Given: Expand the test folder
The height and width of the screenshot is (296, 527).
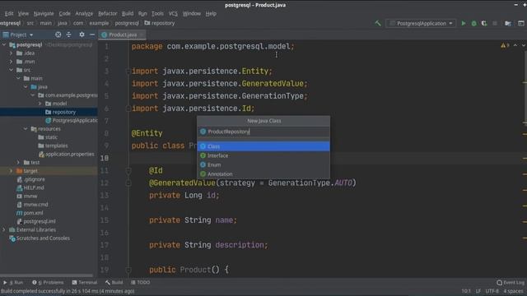Looking at the screenshot, I should (x=18, y=163).
